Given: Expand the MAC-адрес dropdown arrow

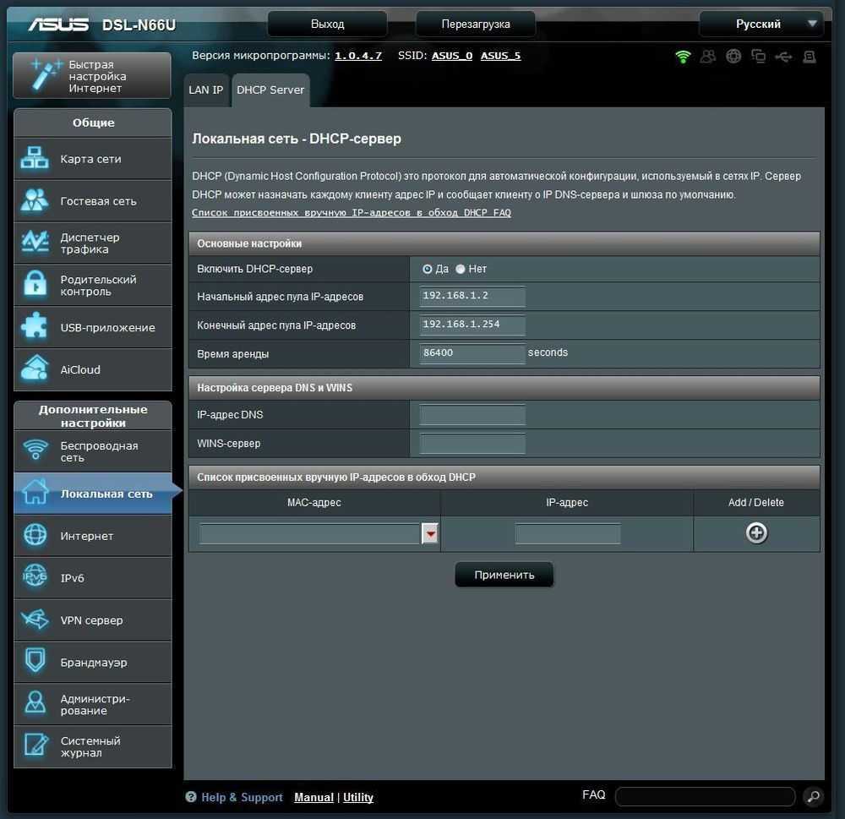Looking at the screenshot, I should pyautogui.click(x=430, y=533).
